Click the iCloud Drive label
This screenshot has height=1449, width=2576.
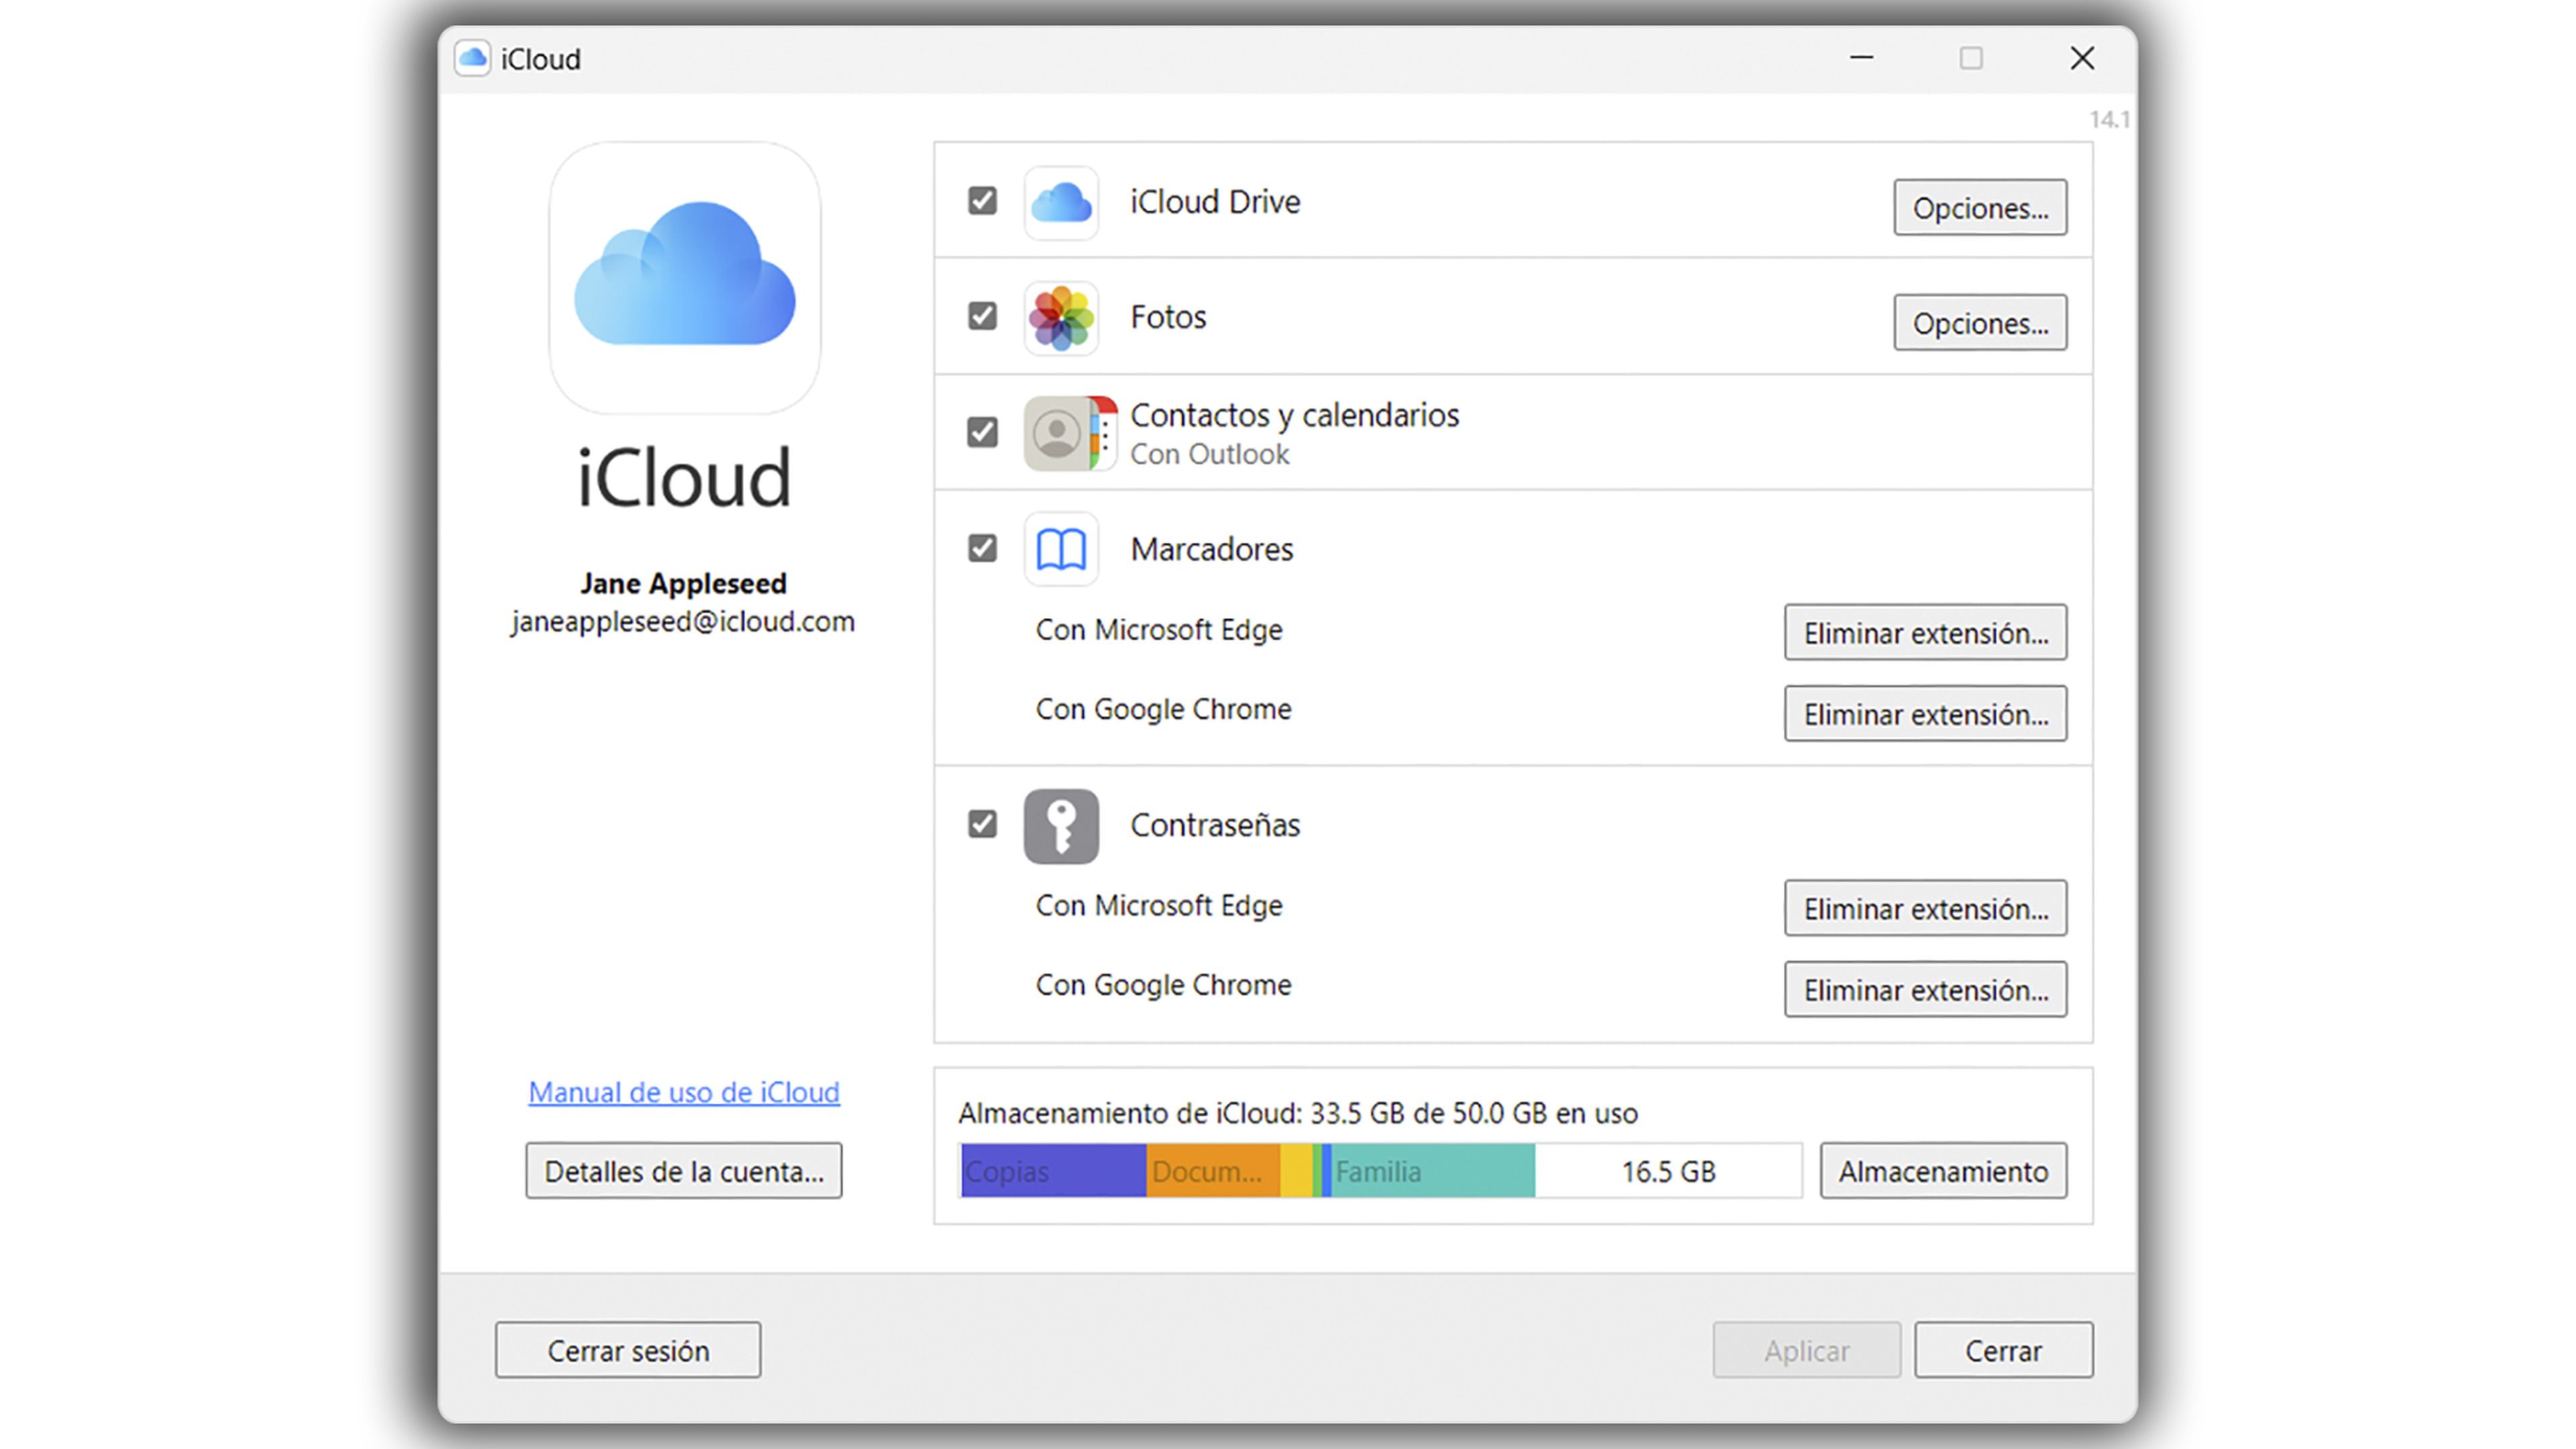(x=1215, y=202)
